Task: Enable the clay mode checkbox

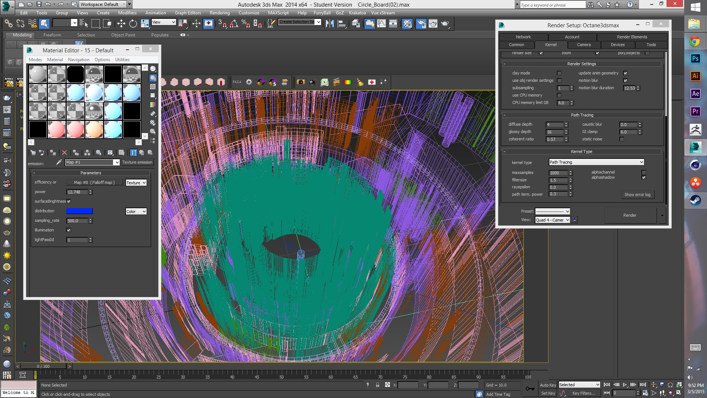Action: (x=559, y=73)
